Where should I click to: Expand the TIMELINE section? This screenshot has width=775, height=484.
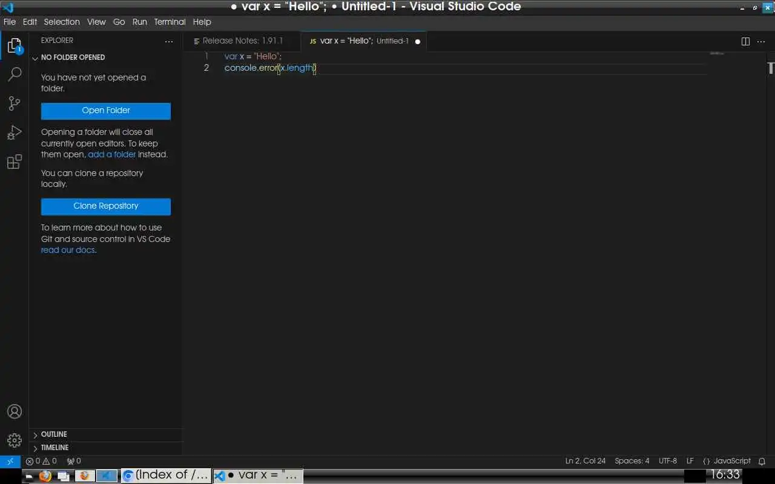[106, 448]
